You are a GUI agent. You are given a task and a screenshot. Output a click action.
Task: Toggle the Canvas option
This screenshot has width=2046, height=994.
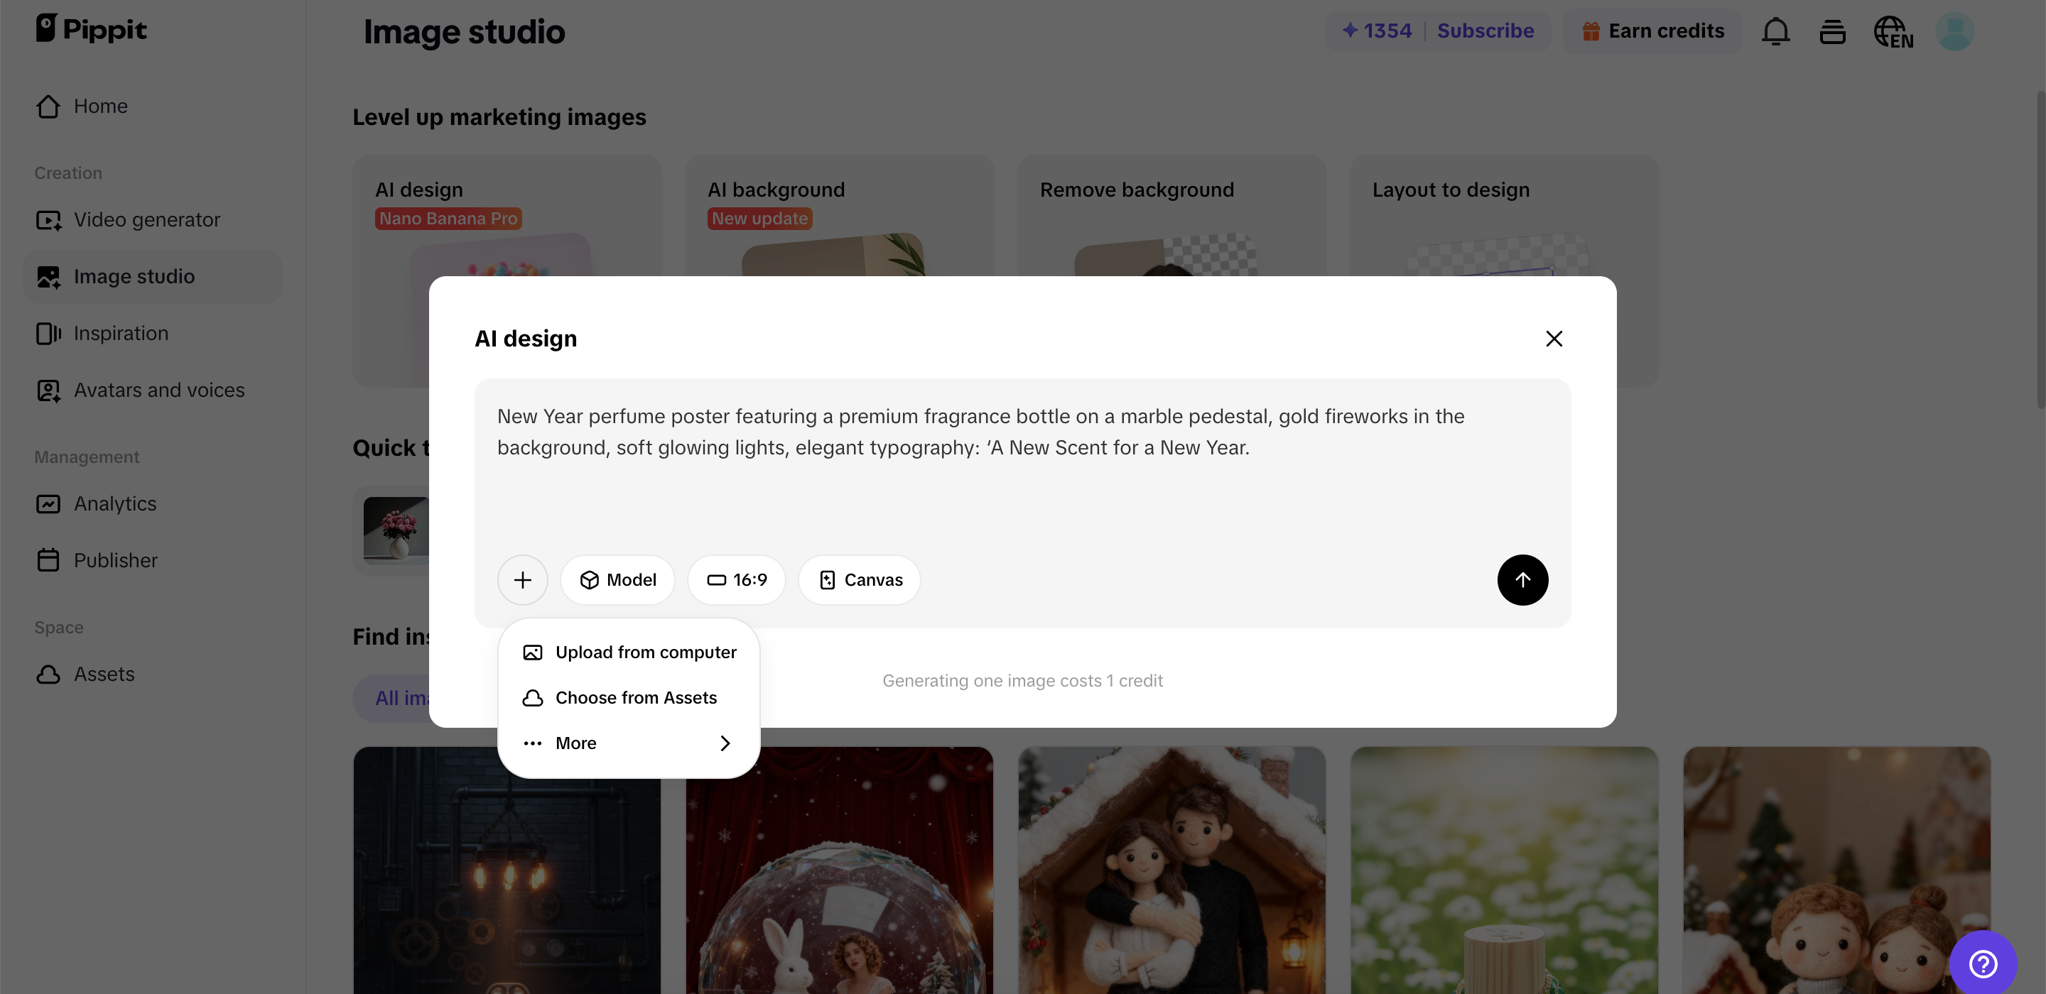(860, 580)
